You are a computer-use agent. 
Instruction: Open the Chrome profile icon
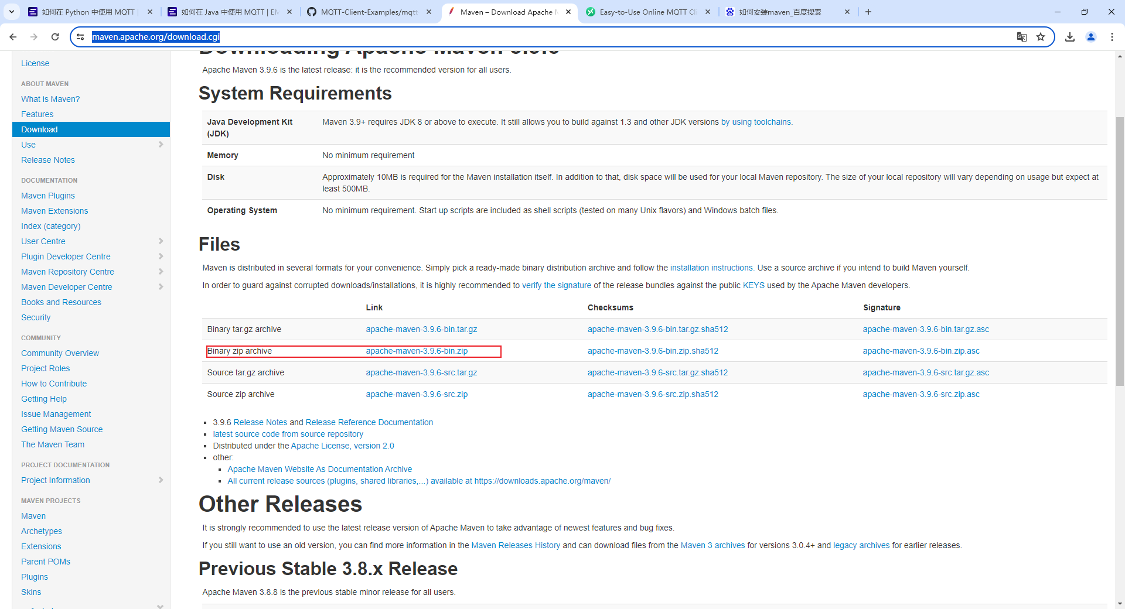tap(1091, 37)
